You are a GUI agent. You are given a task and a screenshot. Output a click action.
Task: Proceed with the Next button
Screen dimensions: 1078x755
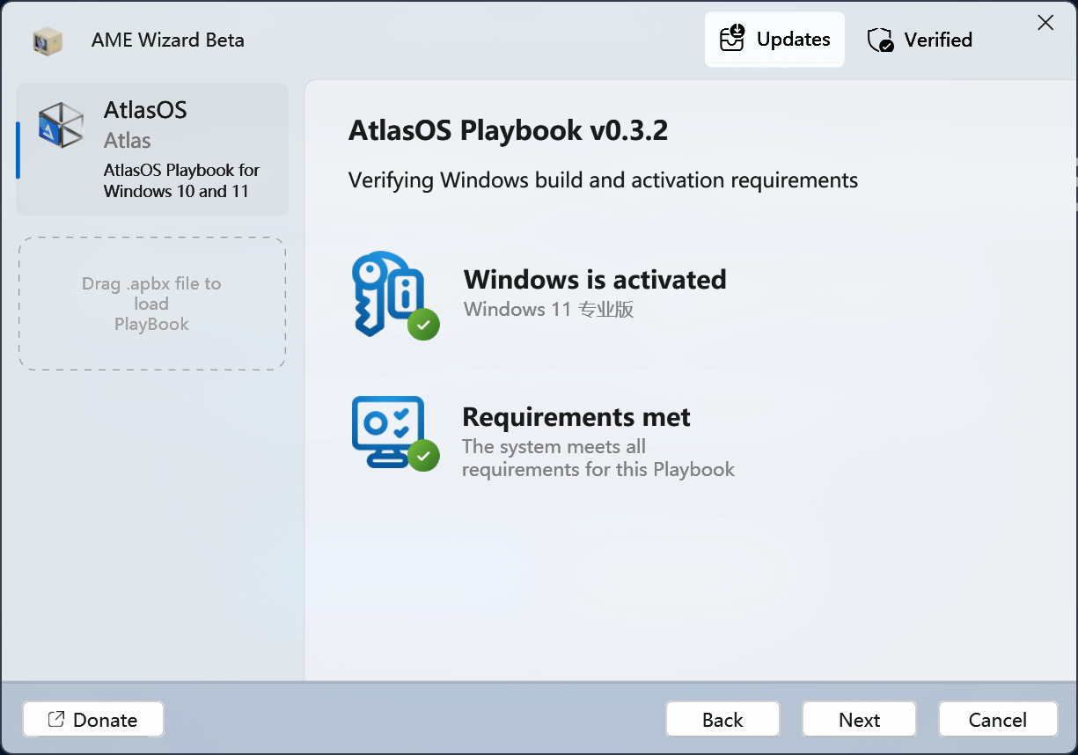tap(859, 719)
